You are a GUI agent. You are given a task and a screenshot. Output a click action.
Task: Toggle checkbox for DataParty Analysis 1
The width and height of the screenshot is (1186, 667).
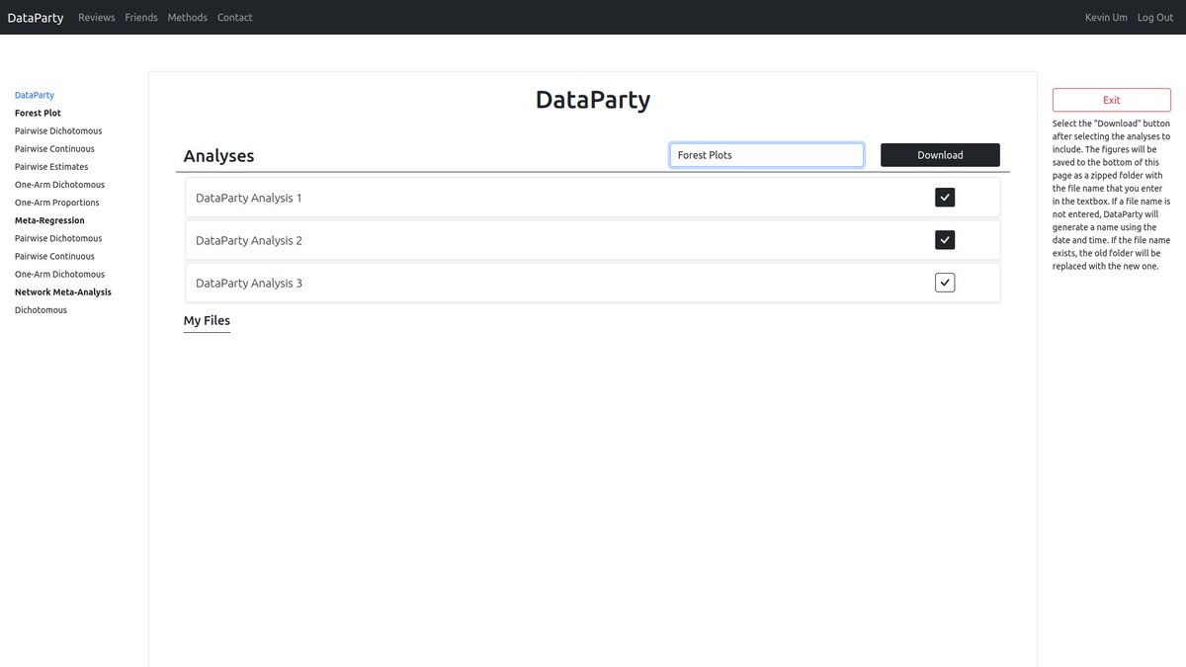coord(945,198)
